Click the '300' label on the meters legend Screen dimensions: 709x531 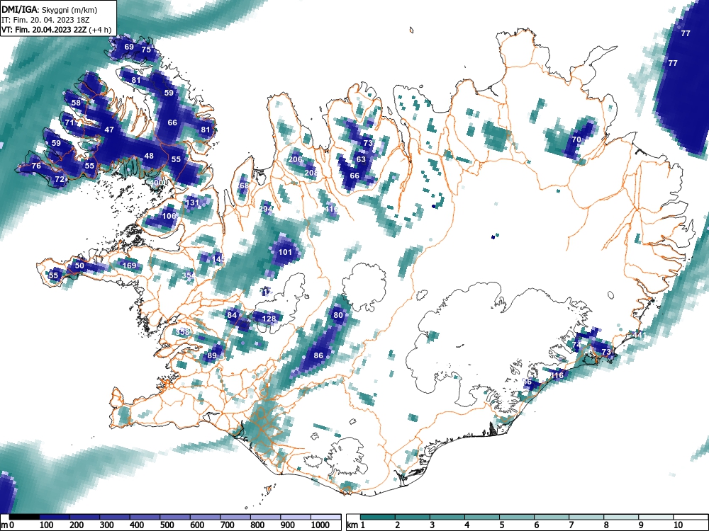[x=107, y=525]
